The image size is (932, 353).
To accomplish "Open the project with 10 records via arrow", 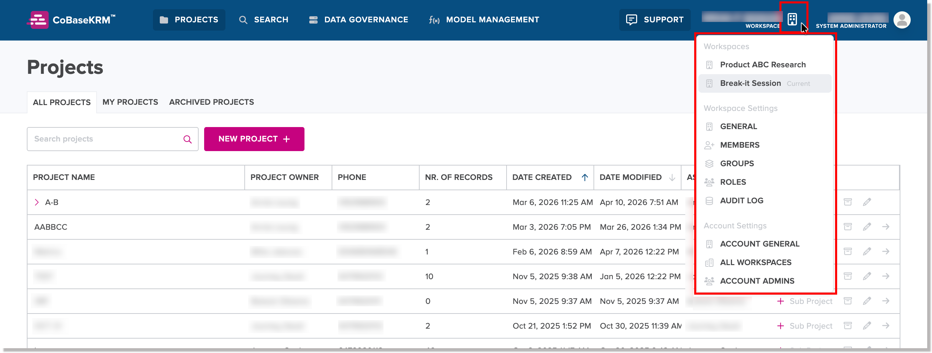I will point(885,276).
